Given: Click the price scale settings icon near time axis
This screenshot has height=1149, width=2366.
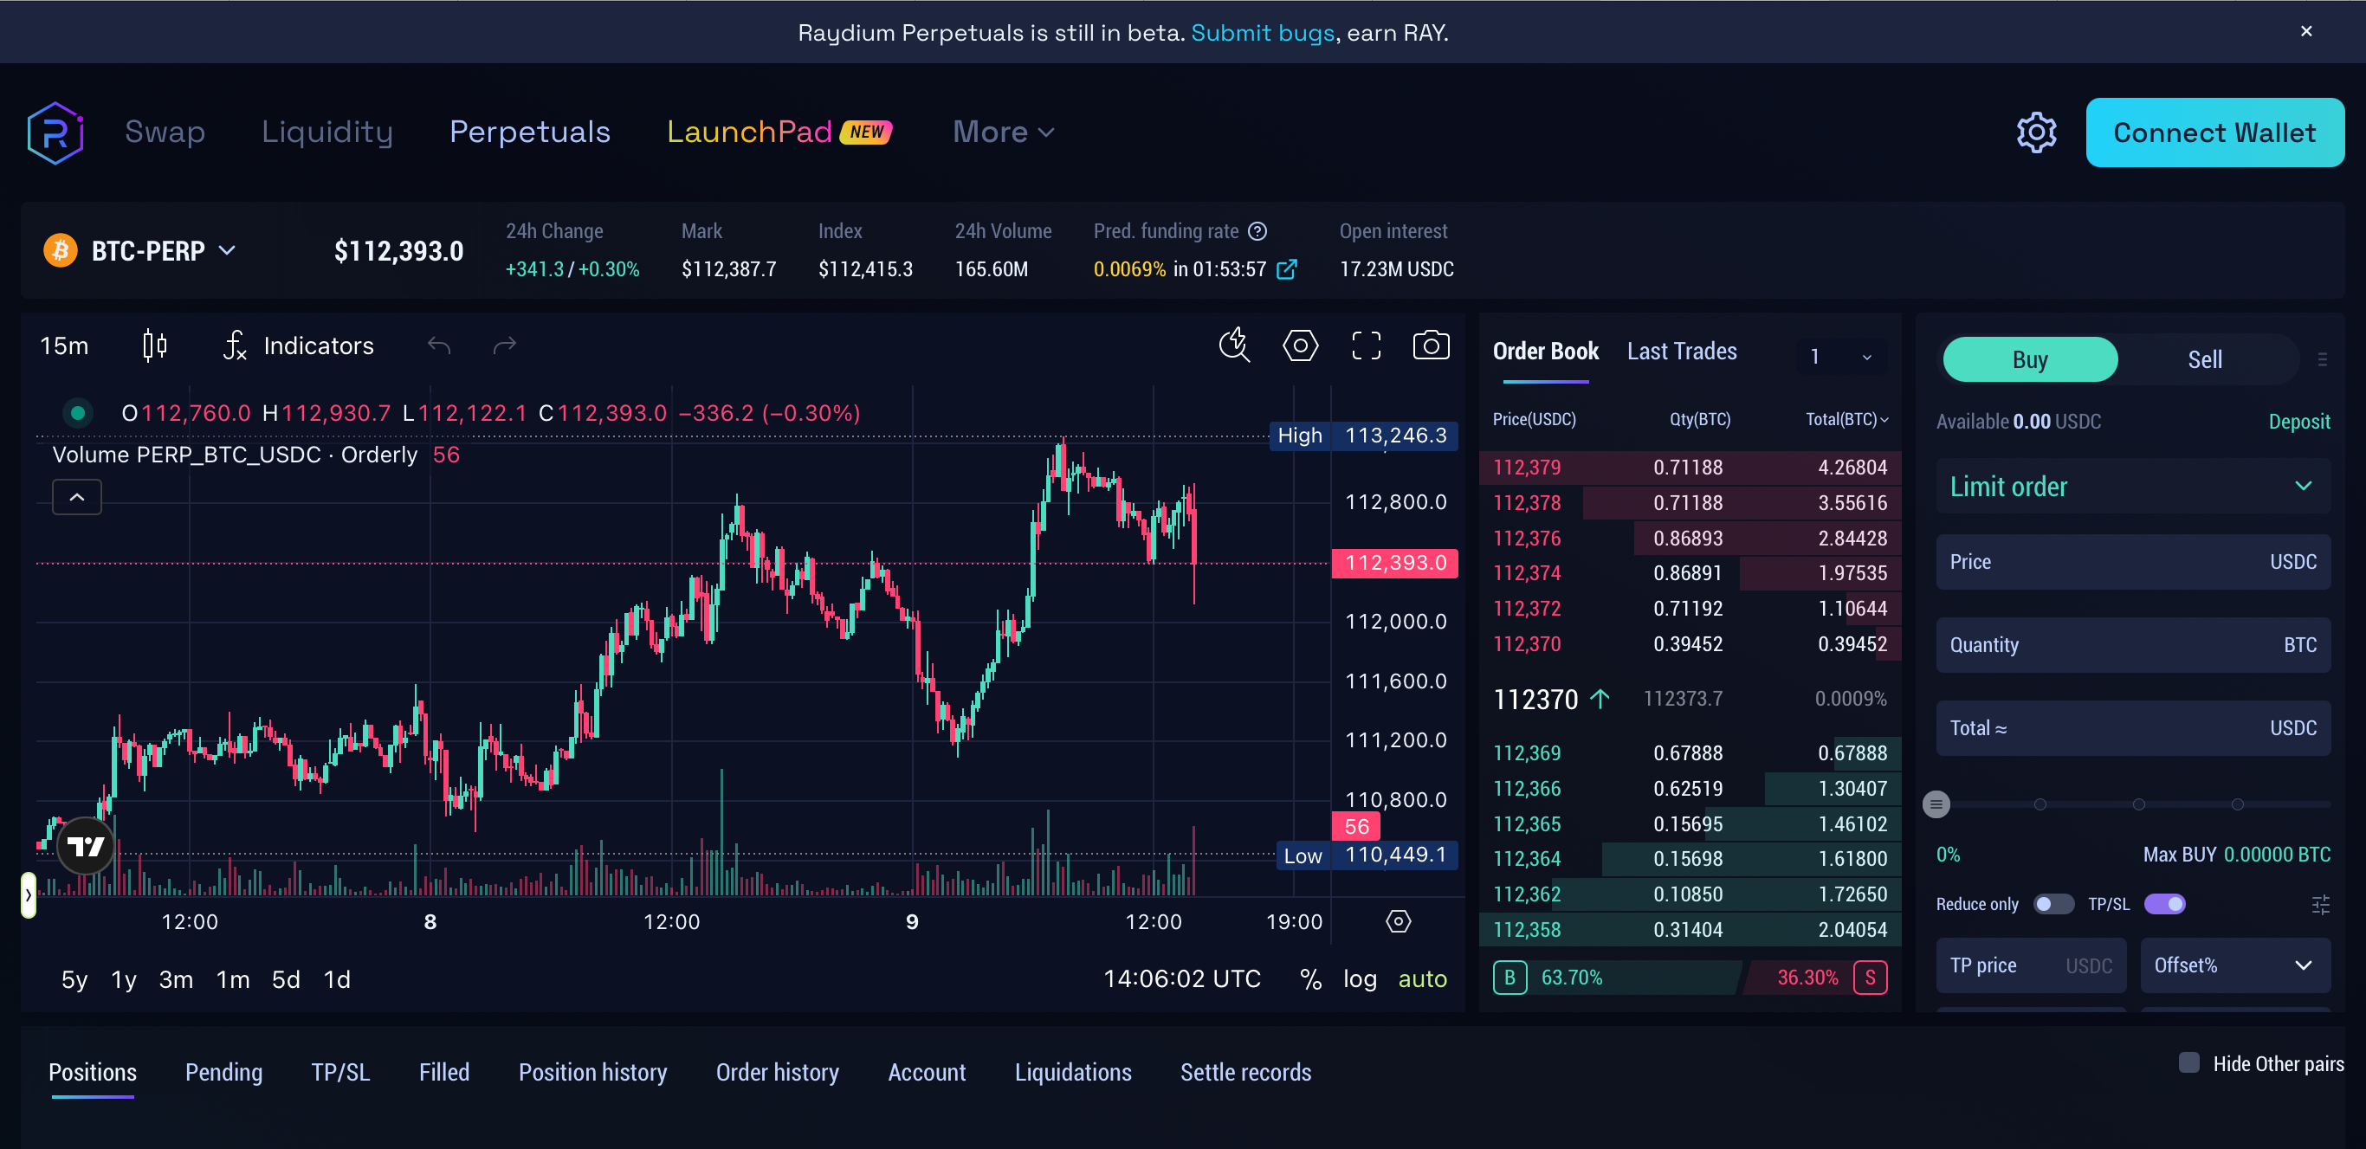Looking at the screenshot, I should 1398,921.
